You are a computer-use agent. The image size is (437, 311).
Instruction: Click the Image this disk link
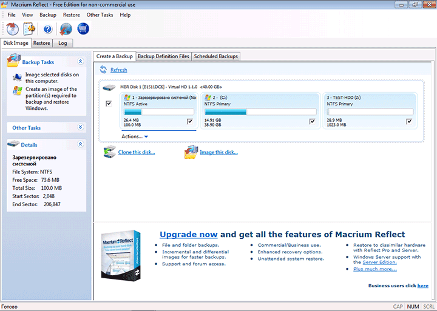coord(218,152)
